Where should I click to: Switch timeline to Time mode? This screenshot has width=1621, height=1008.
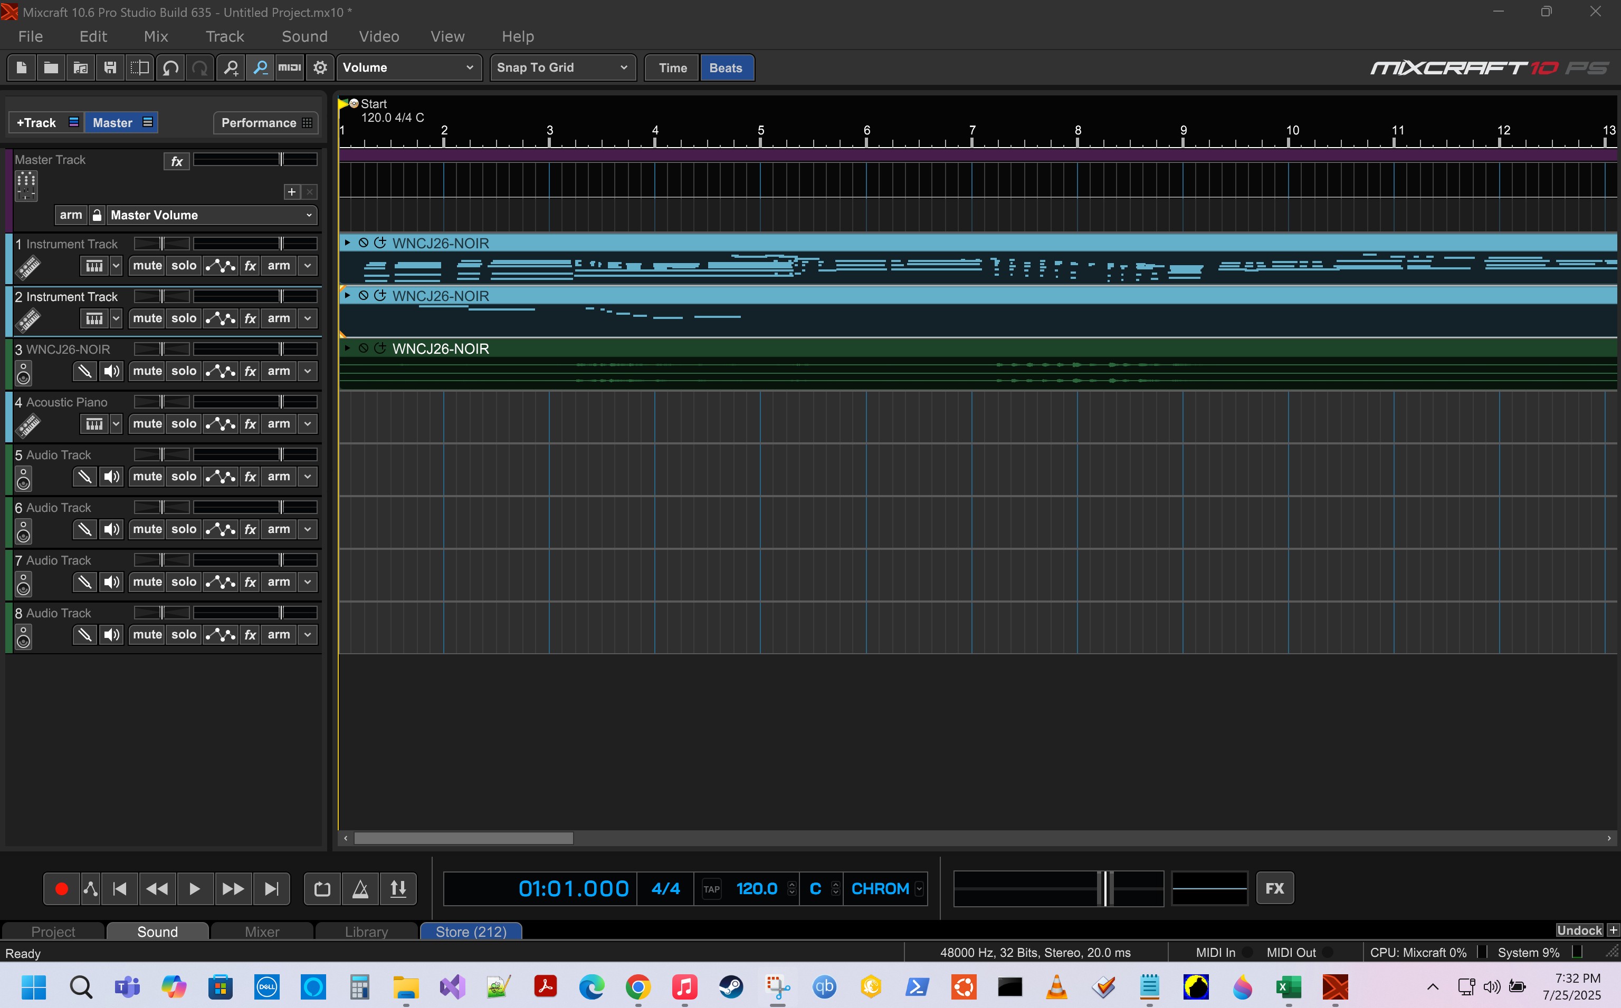(672, 67)
